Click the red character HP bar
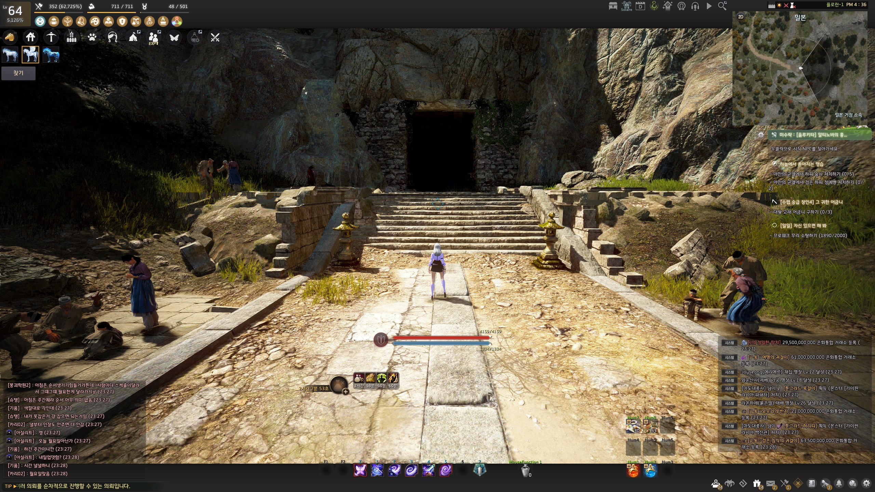This screenshot has width=875, height=492. (x=441, y=338)
